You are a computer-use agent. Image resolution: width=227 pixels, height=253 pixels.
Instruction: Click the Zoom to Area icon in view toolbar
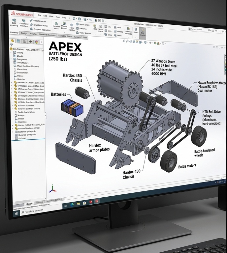point(127,41)
